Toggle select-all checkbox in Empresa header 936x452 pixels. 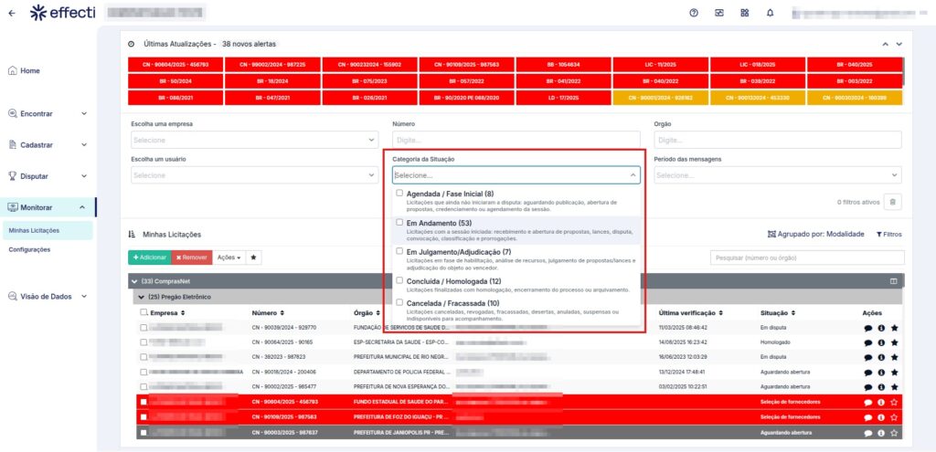144,312
